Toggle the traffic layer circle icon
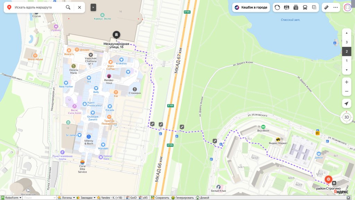This screenshot has height=200, width=355. tap(277, 7)
